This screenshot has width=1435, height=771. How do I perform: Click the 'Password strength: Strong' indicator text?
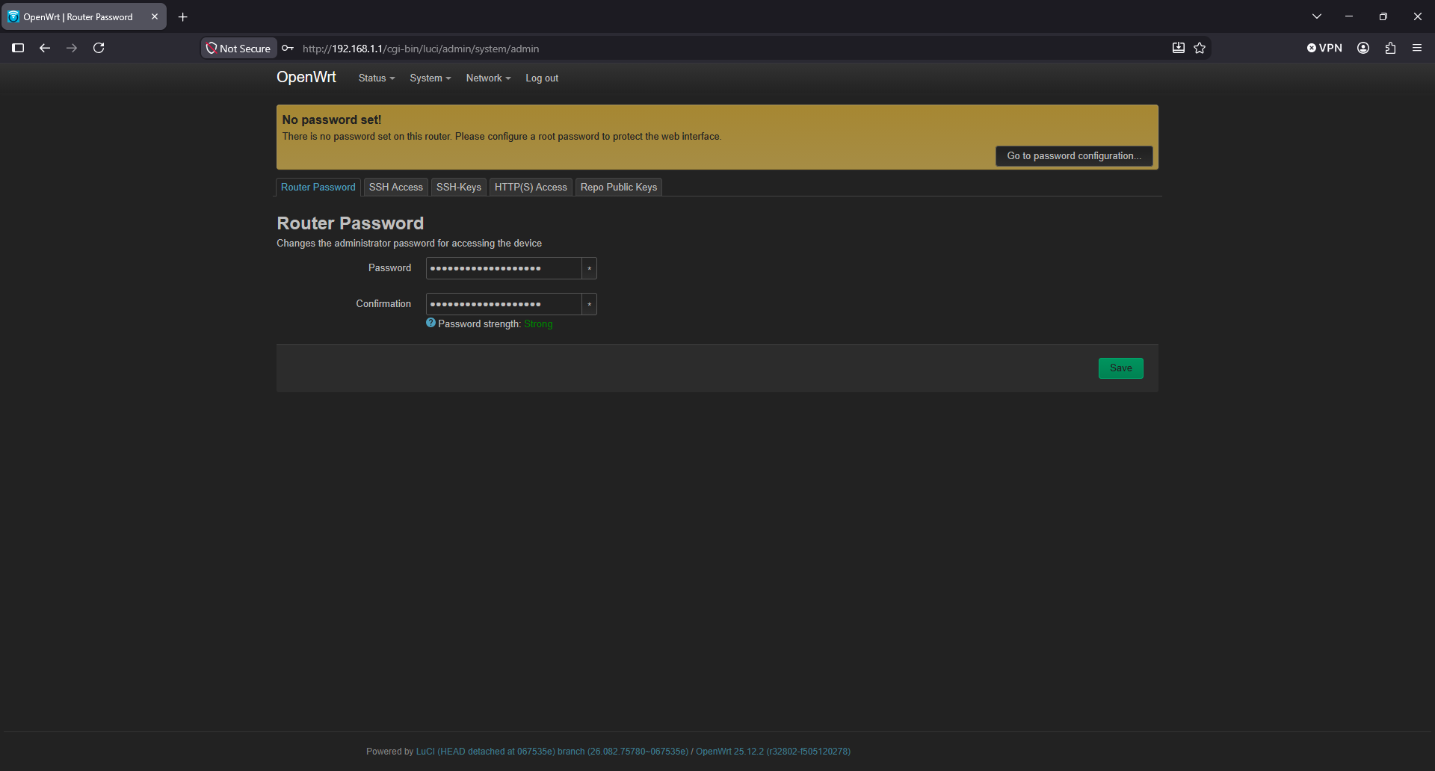point(496,323)
